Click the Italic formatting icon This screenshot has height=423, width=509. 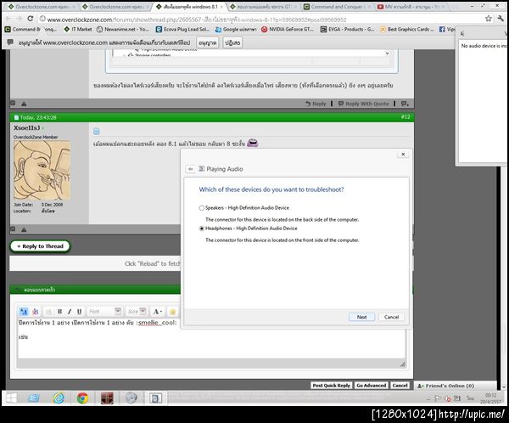click(x=70, y=312)
